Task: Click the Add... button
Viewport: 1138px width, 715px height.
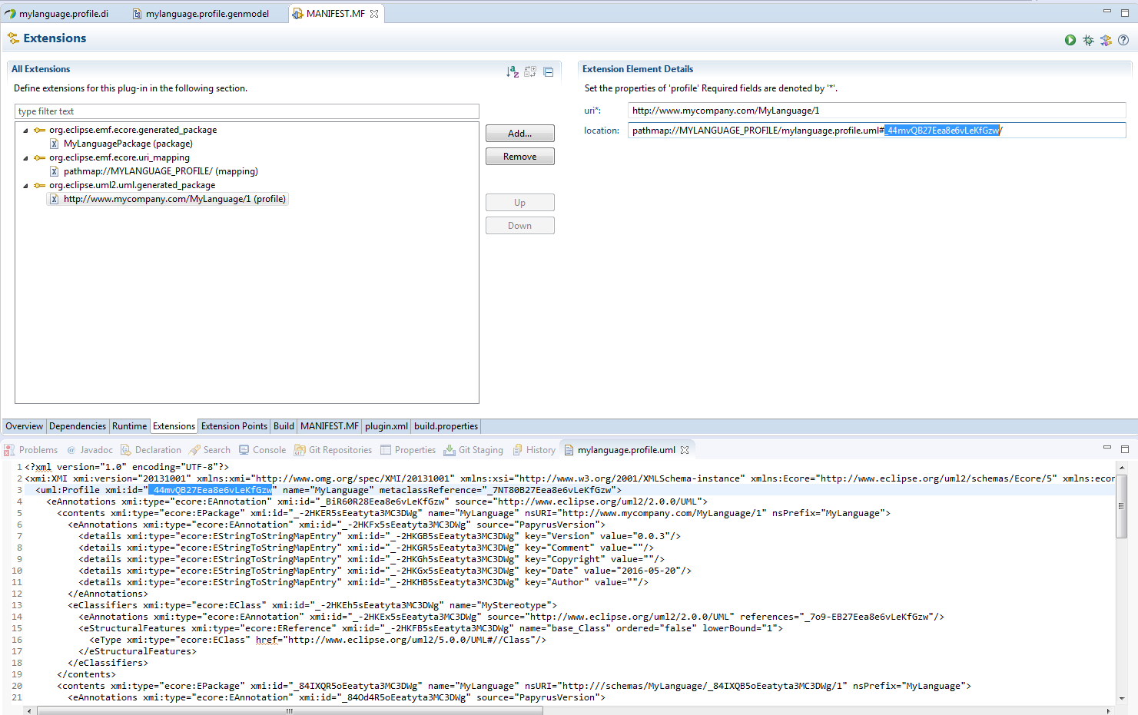Action: tap(520, 134)
